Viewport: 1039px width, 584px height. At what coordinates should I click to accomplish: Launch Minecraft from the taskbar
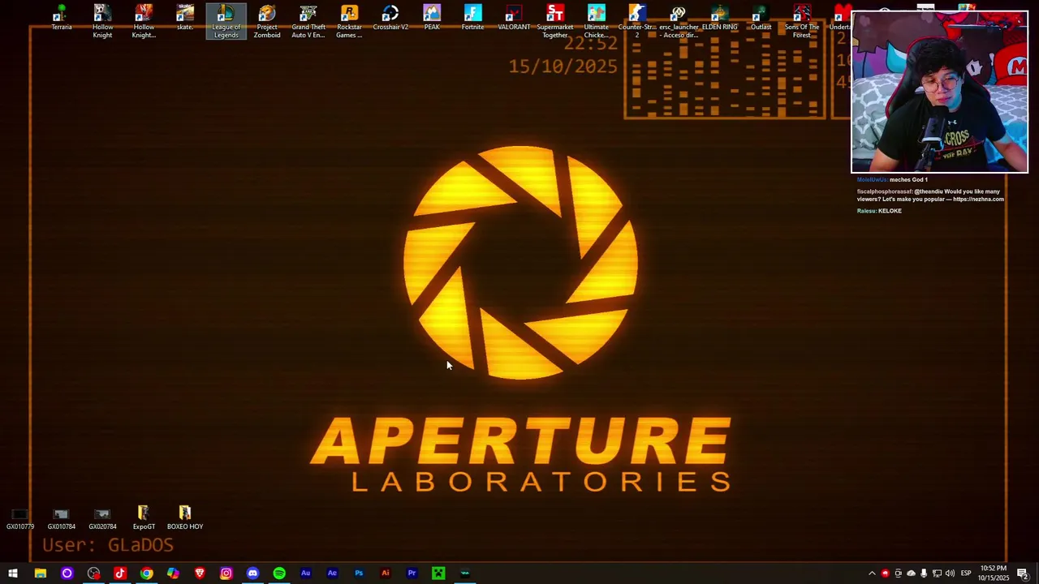pos(438,573)
